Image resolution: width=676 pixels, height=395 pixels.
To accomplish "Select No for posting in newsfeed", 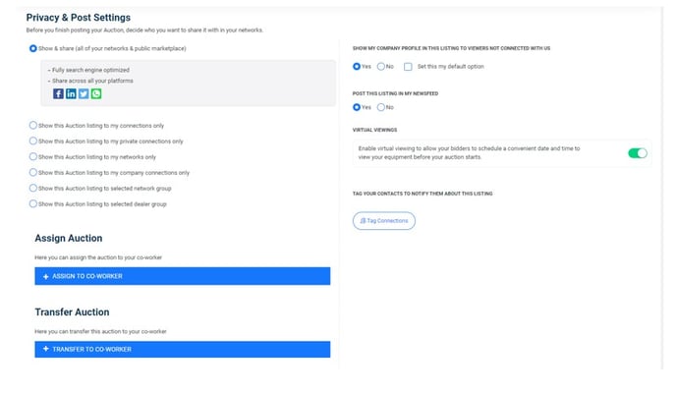I will click(381, 107).
